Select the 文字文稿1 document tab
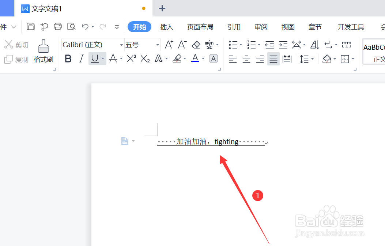385x246 pixels. coord(83,9)
